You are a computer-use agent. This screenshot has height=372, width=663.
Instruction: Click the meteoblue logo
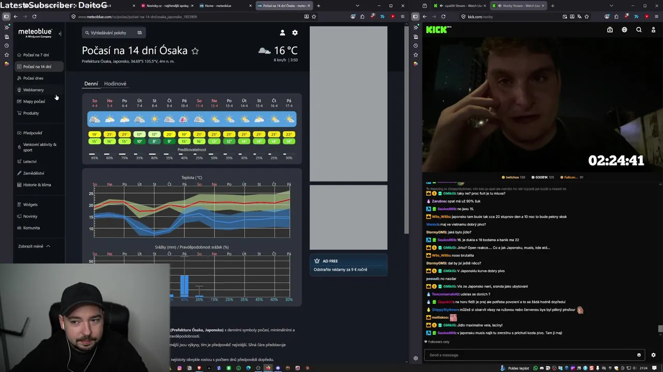pos(35,33)
